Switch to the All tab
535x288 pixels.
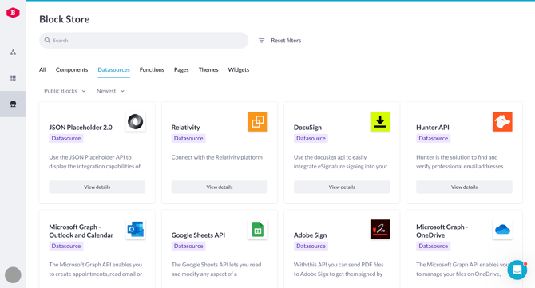[x=42, y=70]
